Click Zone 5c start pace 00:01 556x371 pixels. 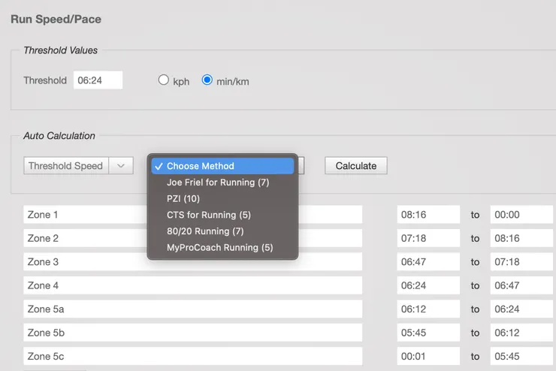428,356
